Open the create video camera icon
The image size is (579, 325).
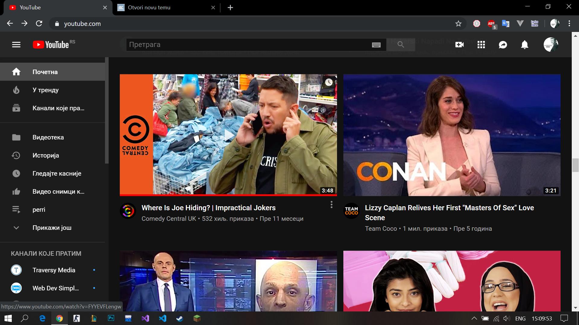pos(459,44)
